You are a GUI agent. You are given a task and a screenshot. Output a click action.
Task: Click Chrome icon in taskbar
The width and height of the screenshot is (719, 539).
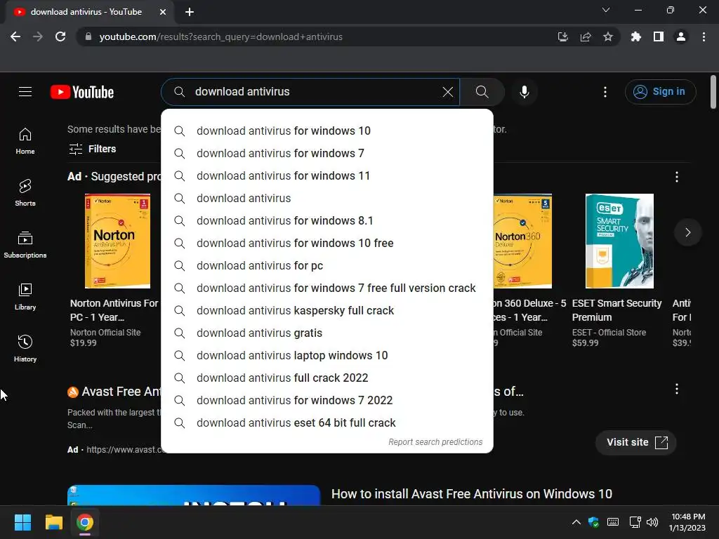pyautogui.click(x=85, y=522)
